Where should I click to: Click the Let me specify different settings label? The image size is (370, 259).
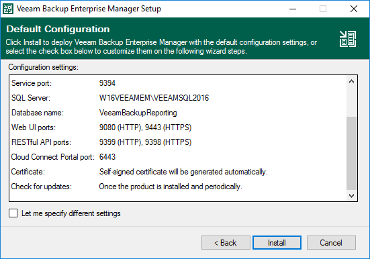[x=71, y=213]
